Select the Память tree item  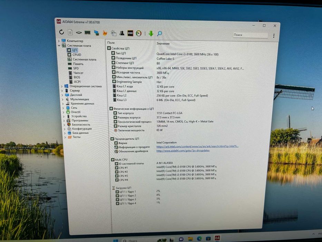point(76,64)
